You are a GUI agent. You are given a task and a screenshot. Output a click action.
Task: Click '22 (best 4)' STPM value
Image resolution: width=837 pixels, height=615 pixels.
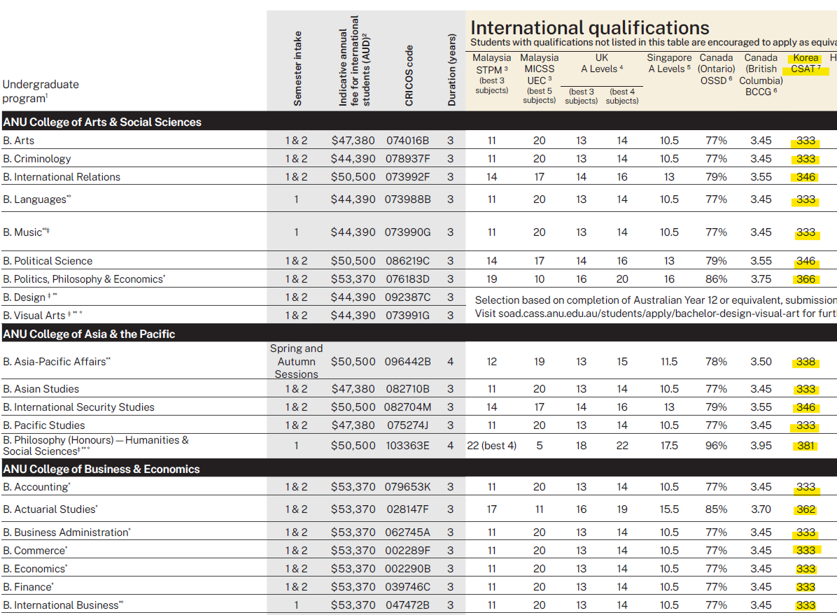pyautogui.click(x=491, y=445)
